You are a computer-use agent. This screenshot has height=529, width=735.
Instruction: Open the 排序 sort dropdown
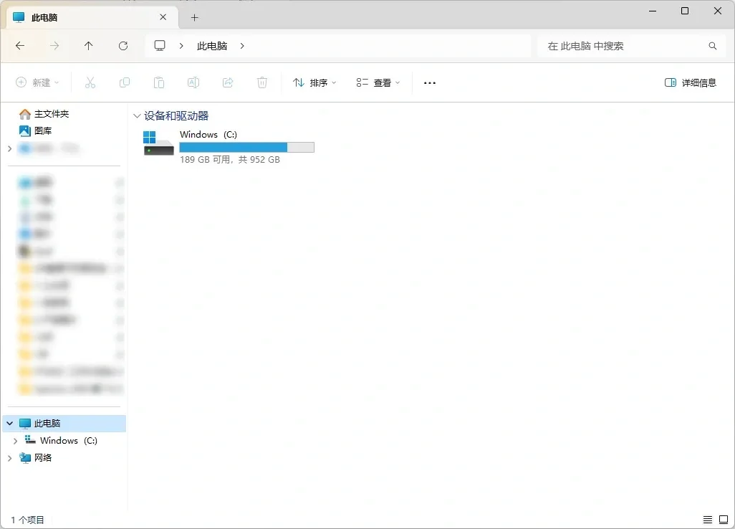tap(314, 82)
